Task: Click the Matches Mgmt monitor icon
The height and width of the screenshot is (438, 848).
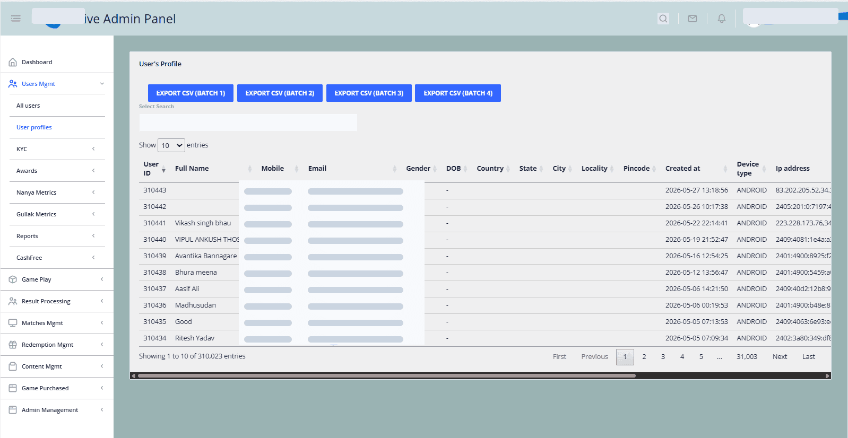Action: (x=13, y=323)
